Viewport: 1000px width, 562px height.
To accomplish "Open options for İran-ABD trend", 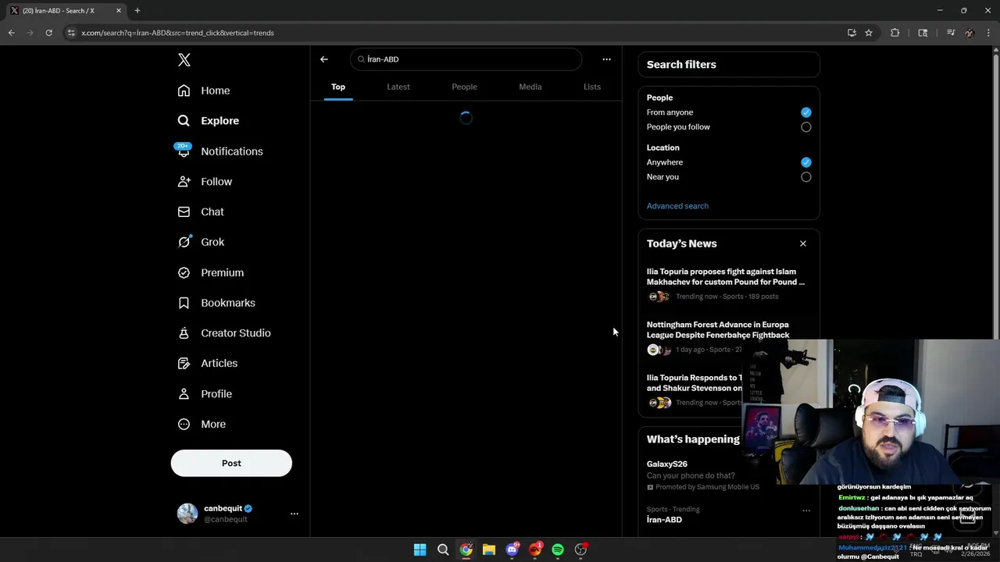I will 806,510.
